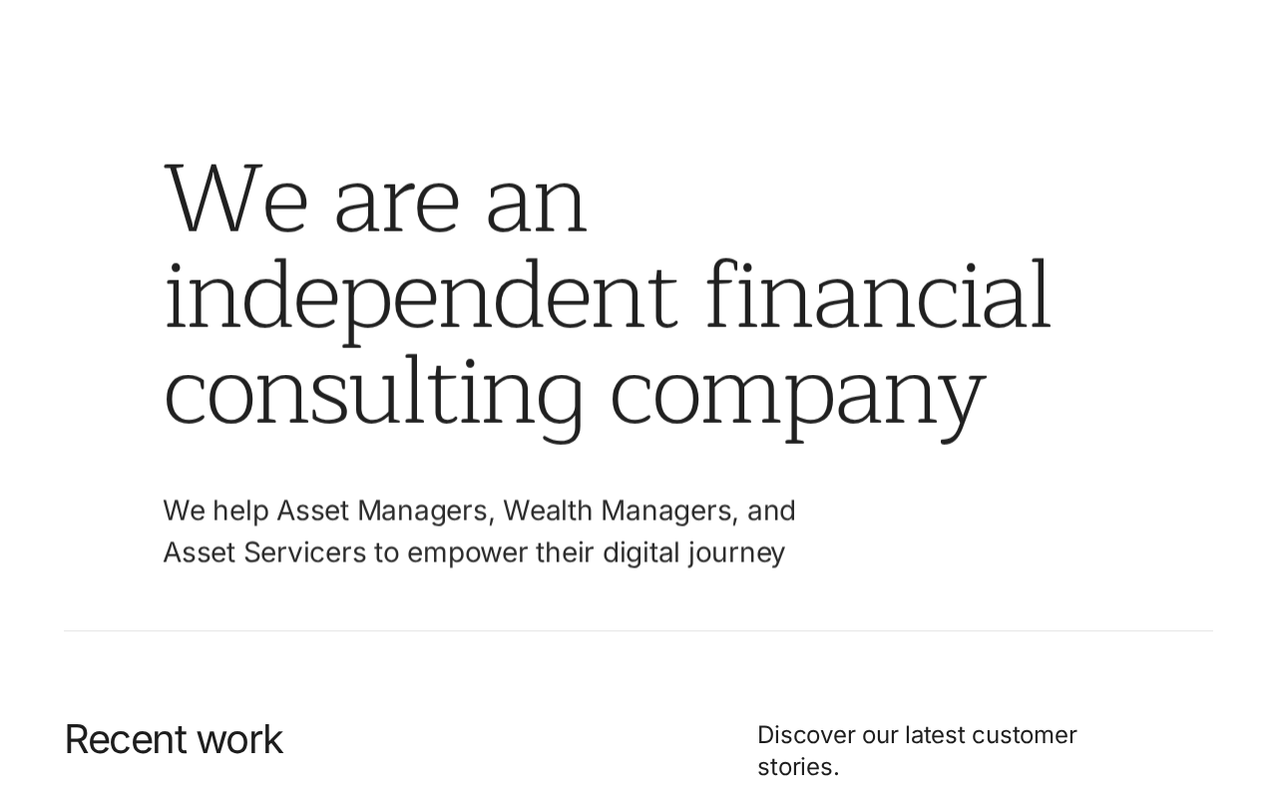
Task: Click the 'Recent work' heading
Action: coord(174,739)
